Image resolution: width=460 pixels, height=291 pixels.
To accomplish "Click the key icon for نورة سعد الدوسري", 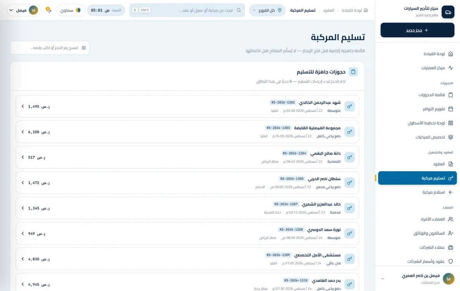I will pyautogui.click(x=349, y=234).
